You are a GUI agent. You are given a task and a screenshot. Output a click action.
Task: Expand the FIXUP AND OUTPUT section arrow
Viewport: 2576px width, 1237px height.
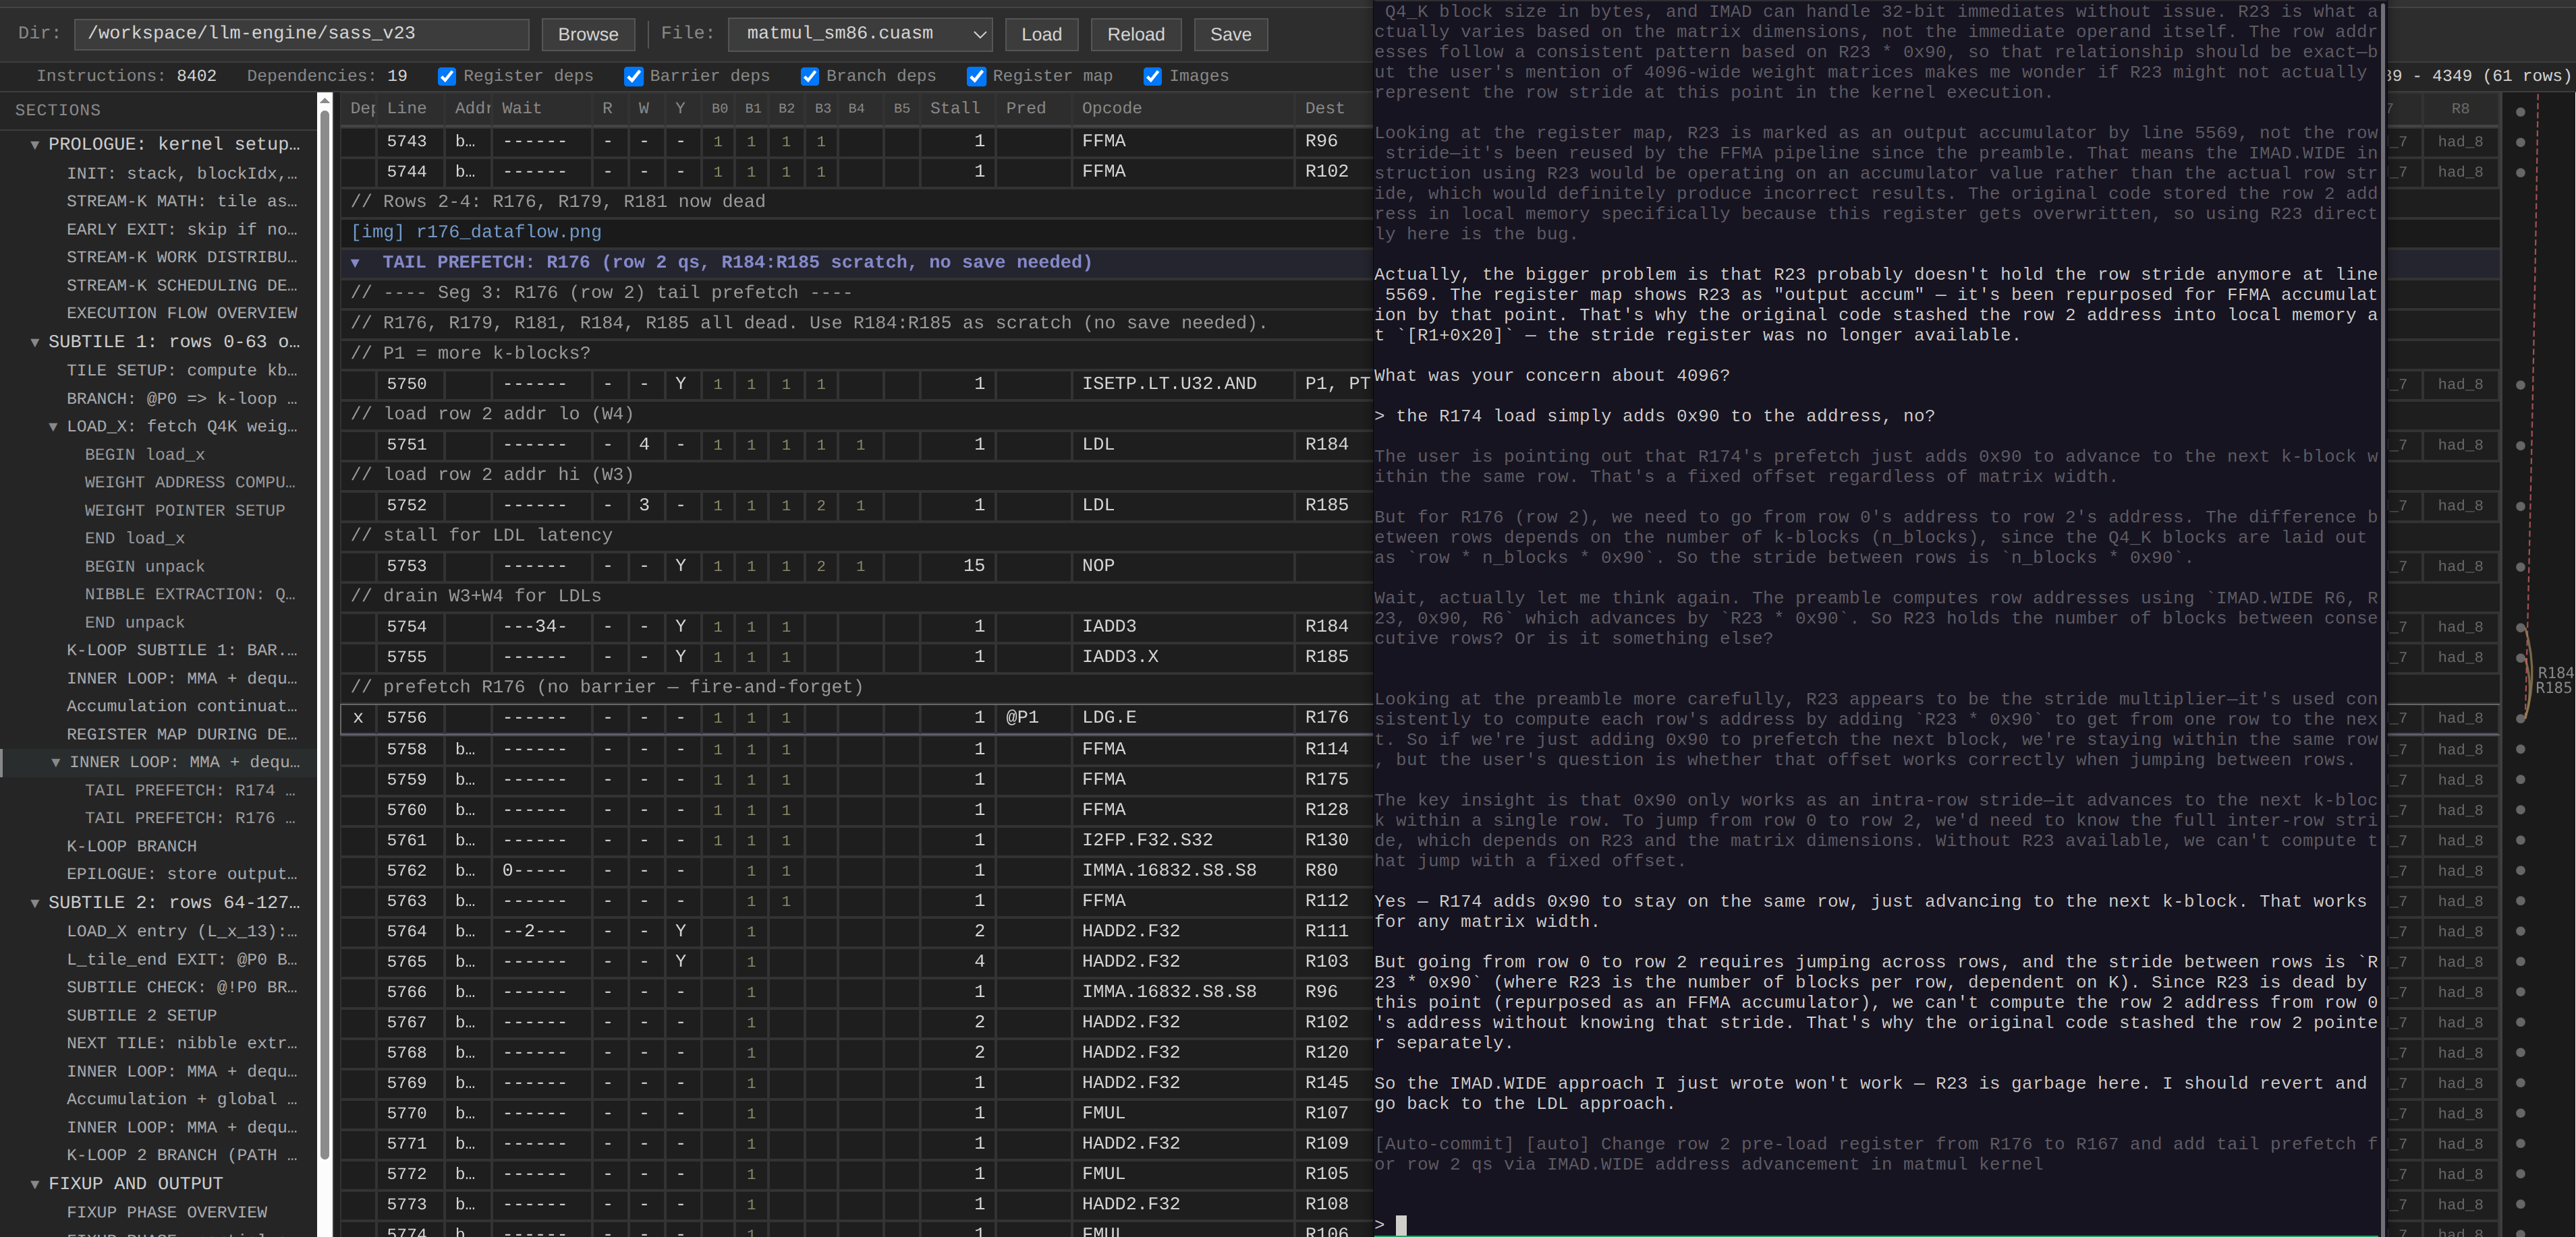point(35,1184)
